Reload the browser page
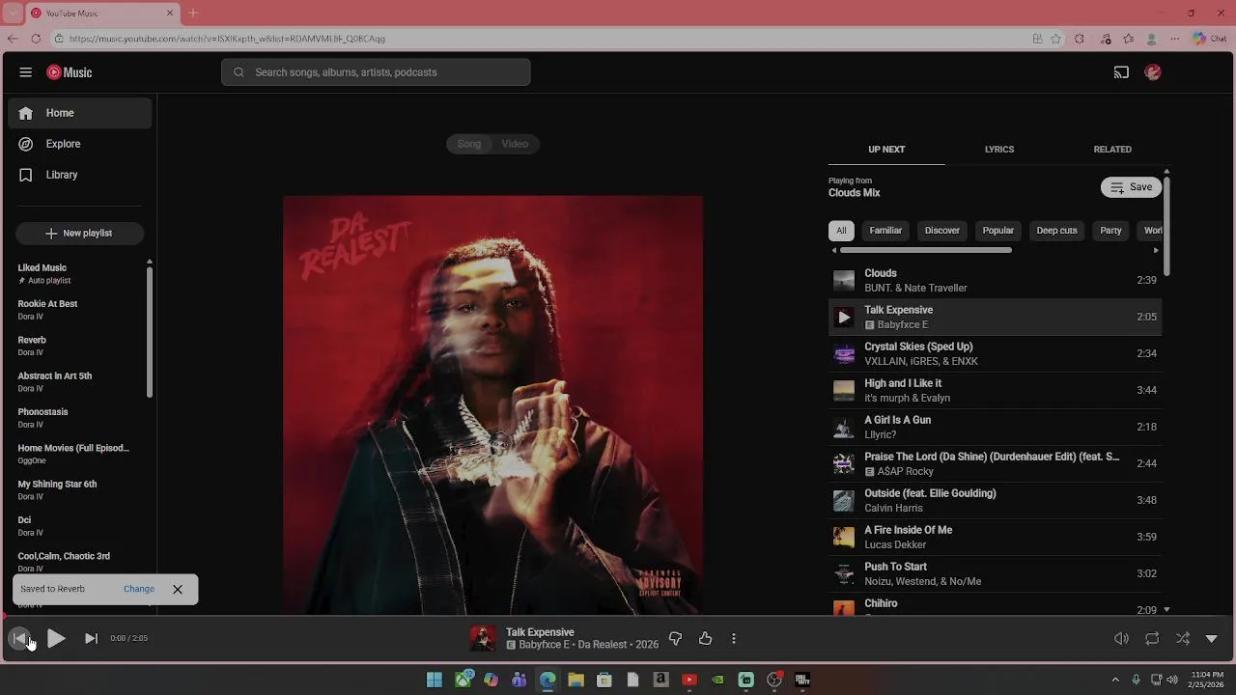This screenshot has height=695, width=1236. click(x=36, y=39)
